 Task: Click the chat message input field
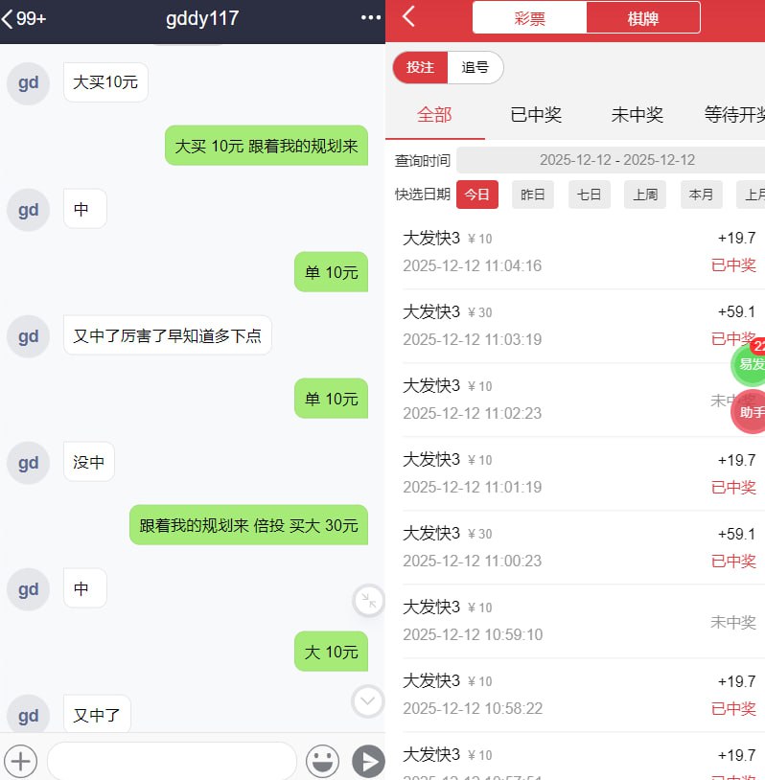coord(172,761)
